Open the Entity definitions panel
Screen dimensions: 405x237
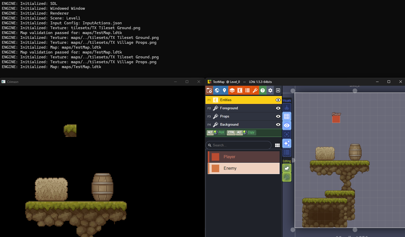click(x=240, y=90)
